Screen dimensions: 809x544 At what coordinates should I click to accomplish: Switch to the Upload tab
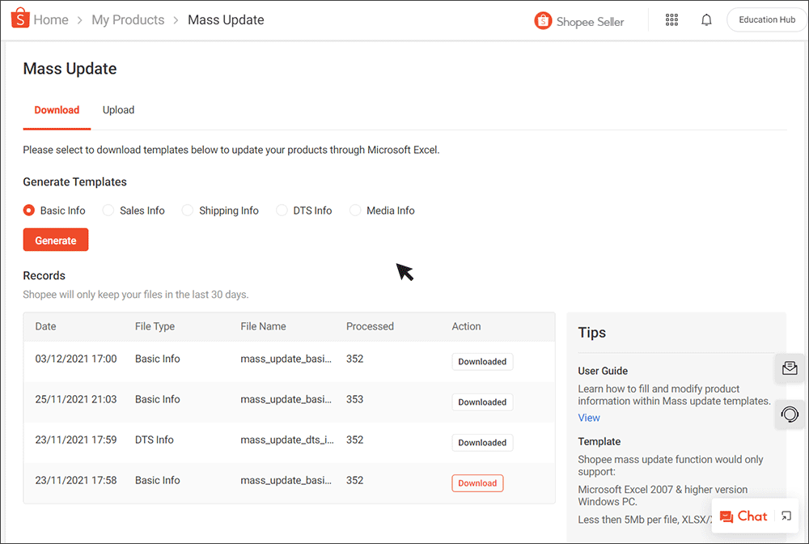pyautogui.click(x=118, y=109)
